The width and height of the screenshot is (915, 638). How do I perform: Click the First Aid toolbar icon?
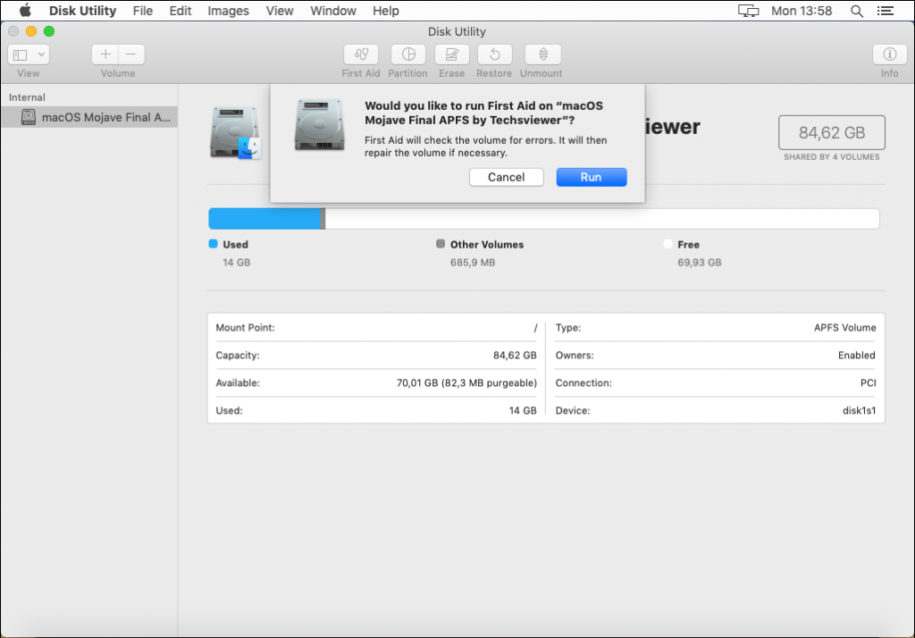coord(361,55)
